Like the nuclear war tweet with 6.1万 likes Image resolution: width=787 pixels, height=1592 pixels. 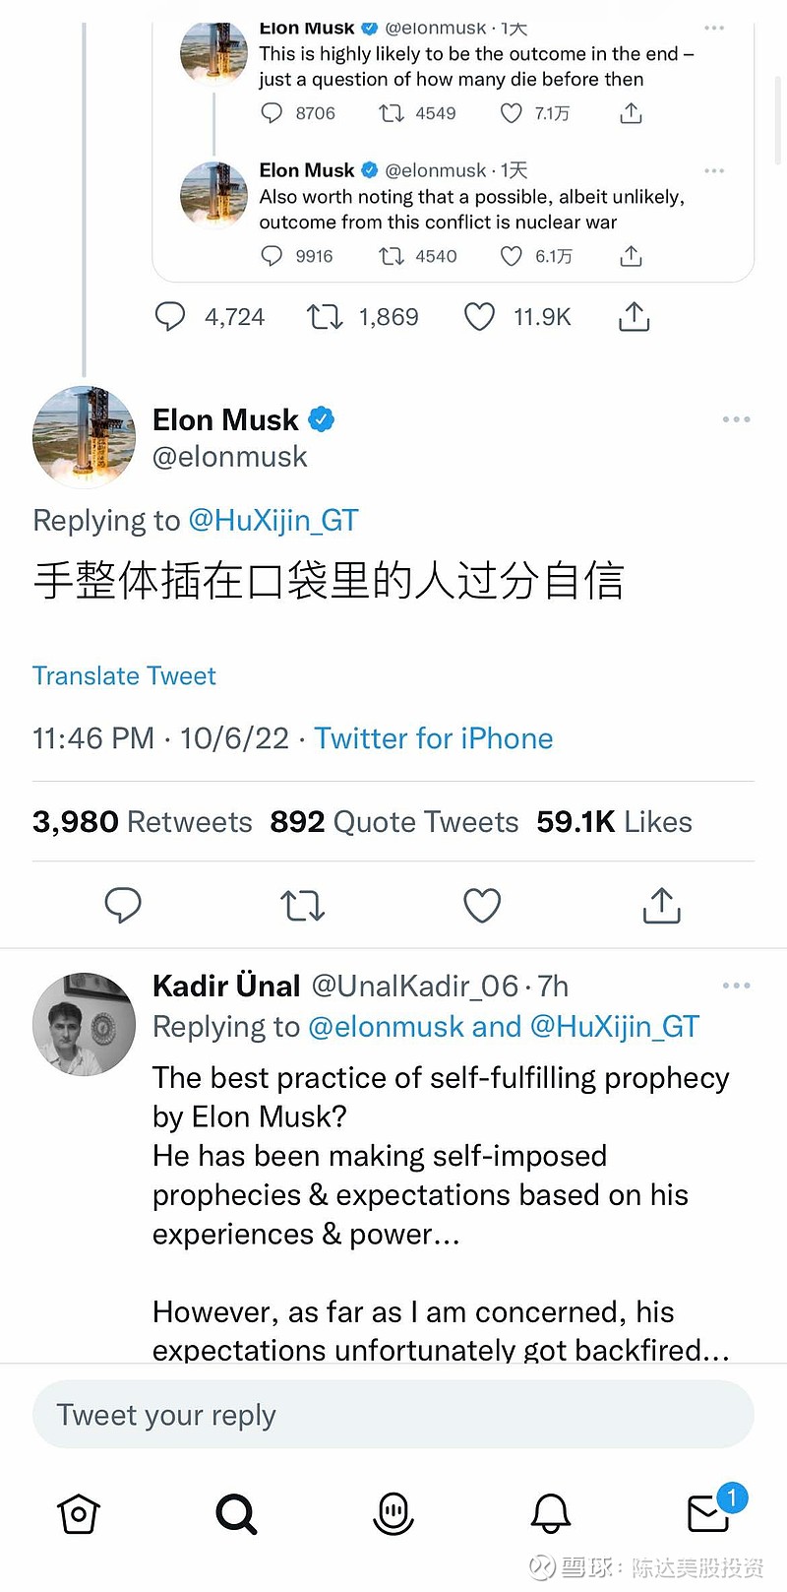[511, 256]
